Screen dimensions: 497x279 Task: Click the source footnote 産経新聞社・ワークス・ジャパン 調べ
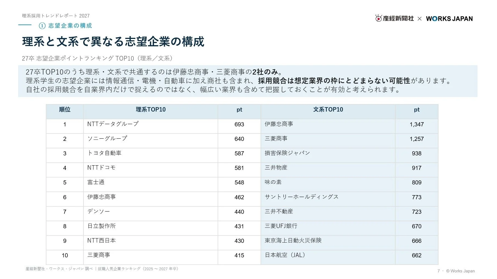coord(59,269)
